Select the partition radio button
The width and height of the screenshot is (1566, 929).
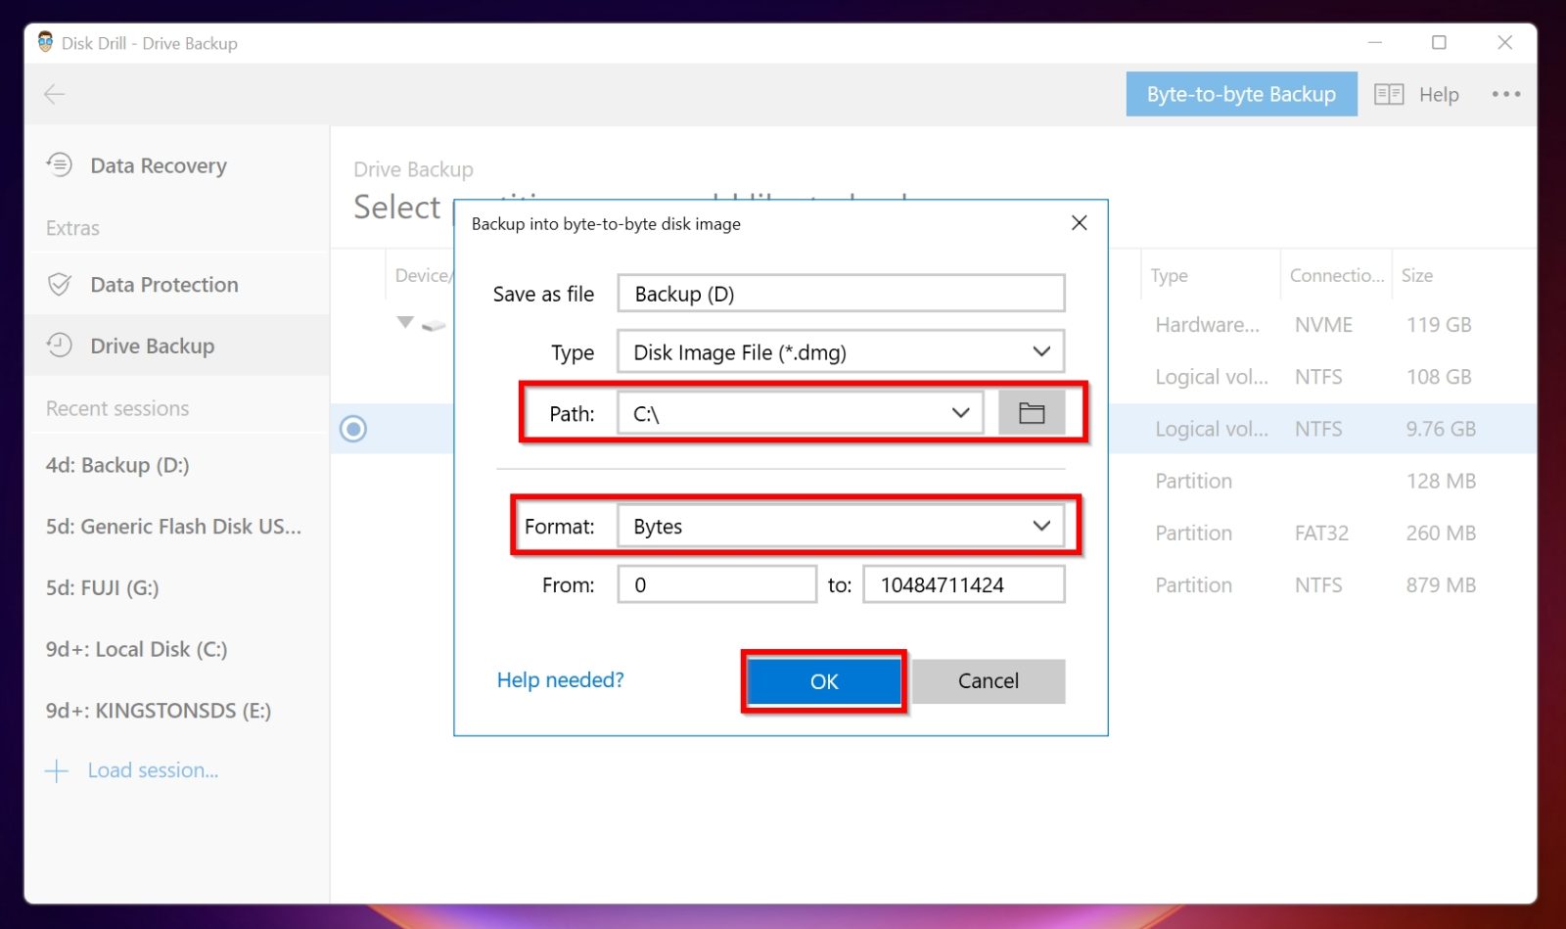click(352, 429)
